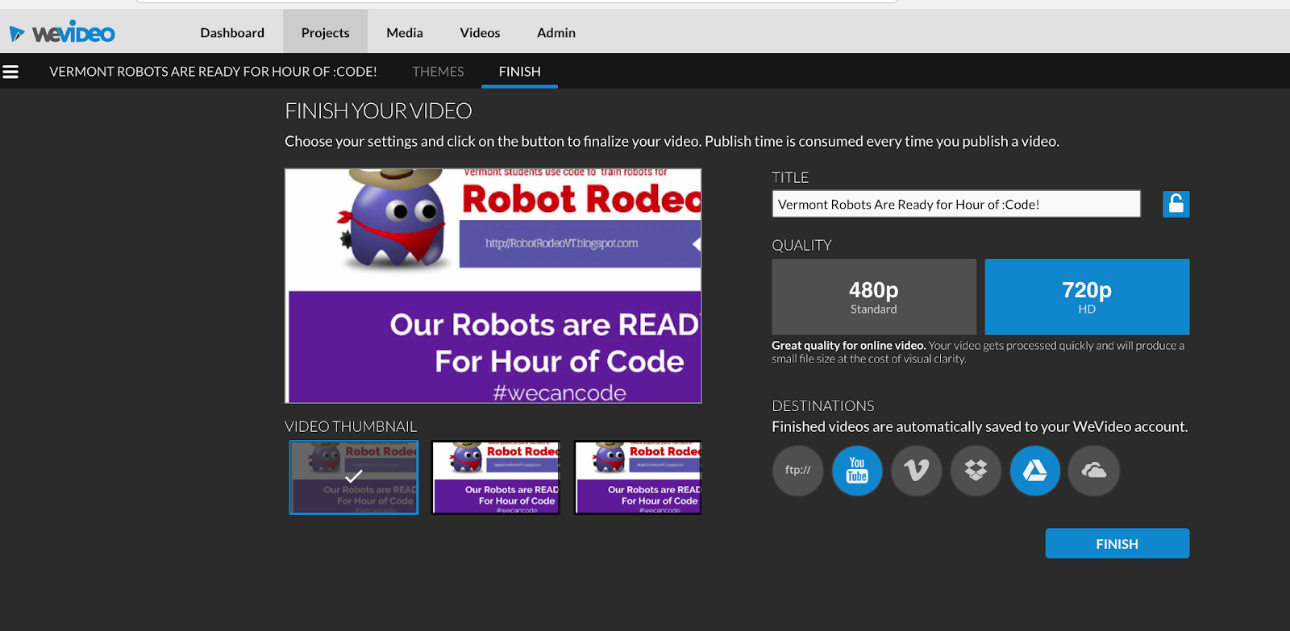Choose 720p HD quality

pyautogui.click(x=1087, y=297)
